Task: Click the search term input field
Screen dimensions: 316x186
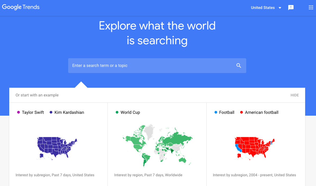Action: tap(148, 65)
